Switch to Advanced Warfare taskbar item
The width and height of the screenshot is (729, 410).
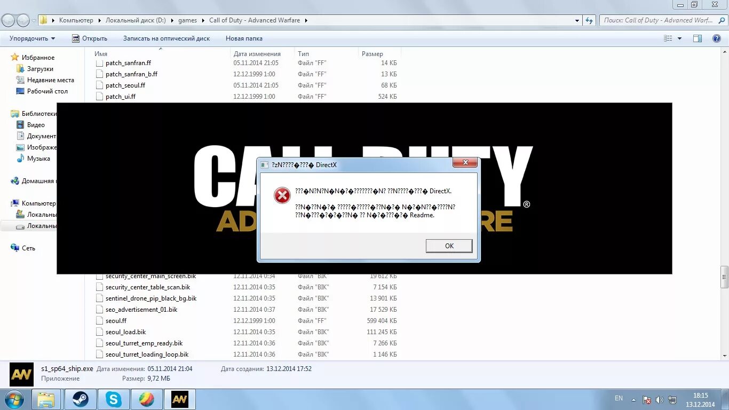[180, 399]
